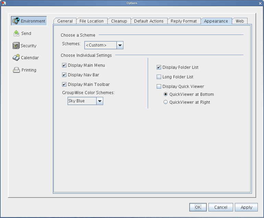Click the <Custom> scheme field
264x218 pixels.
point(100,45)
